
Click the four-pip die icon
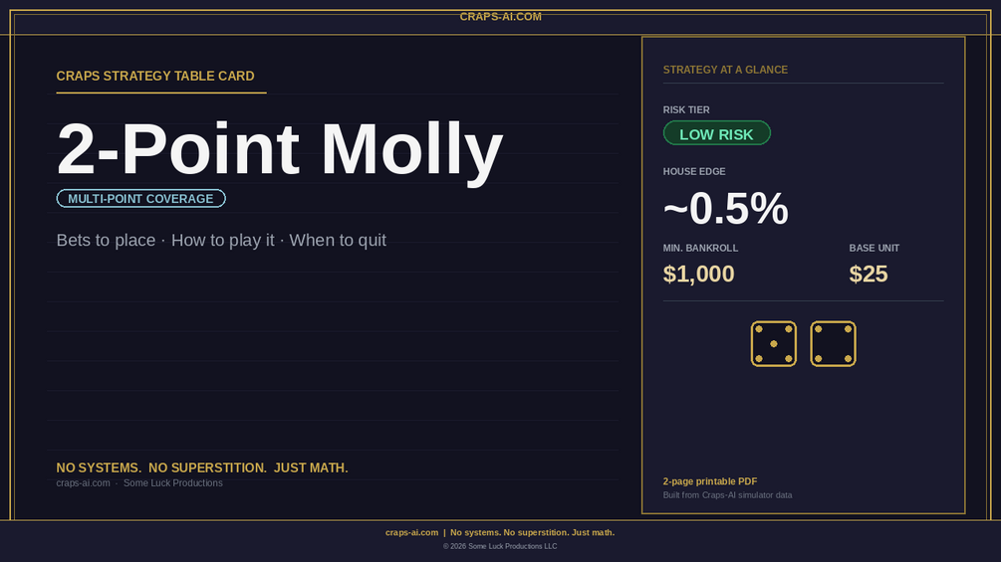pyautogui.click(x=833, y=343)
